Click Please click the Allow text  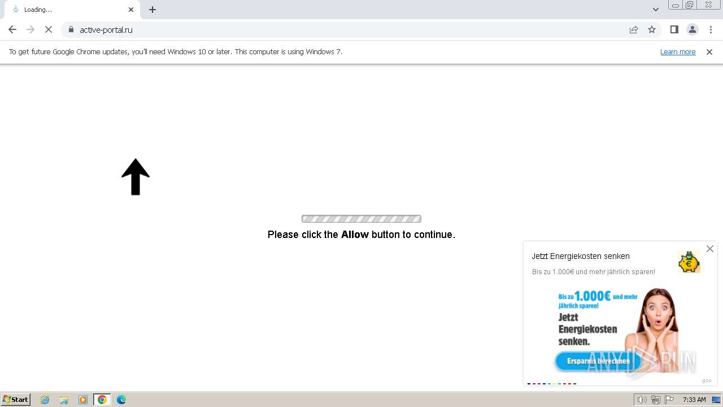(361, 234)
